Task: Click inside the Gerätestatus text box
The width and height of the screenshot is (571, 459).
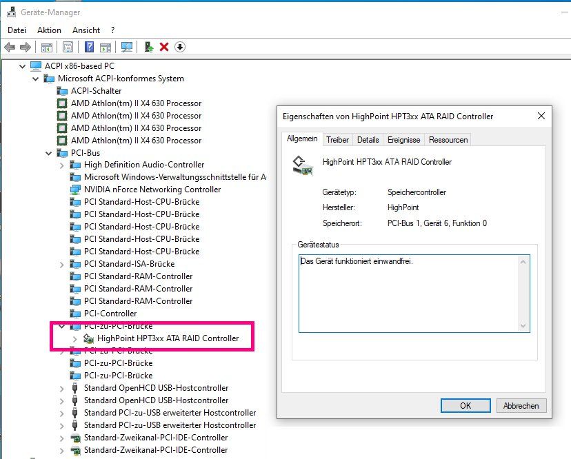Action: [414, 294]
